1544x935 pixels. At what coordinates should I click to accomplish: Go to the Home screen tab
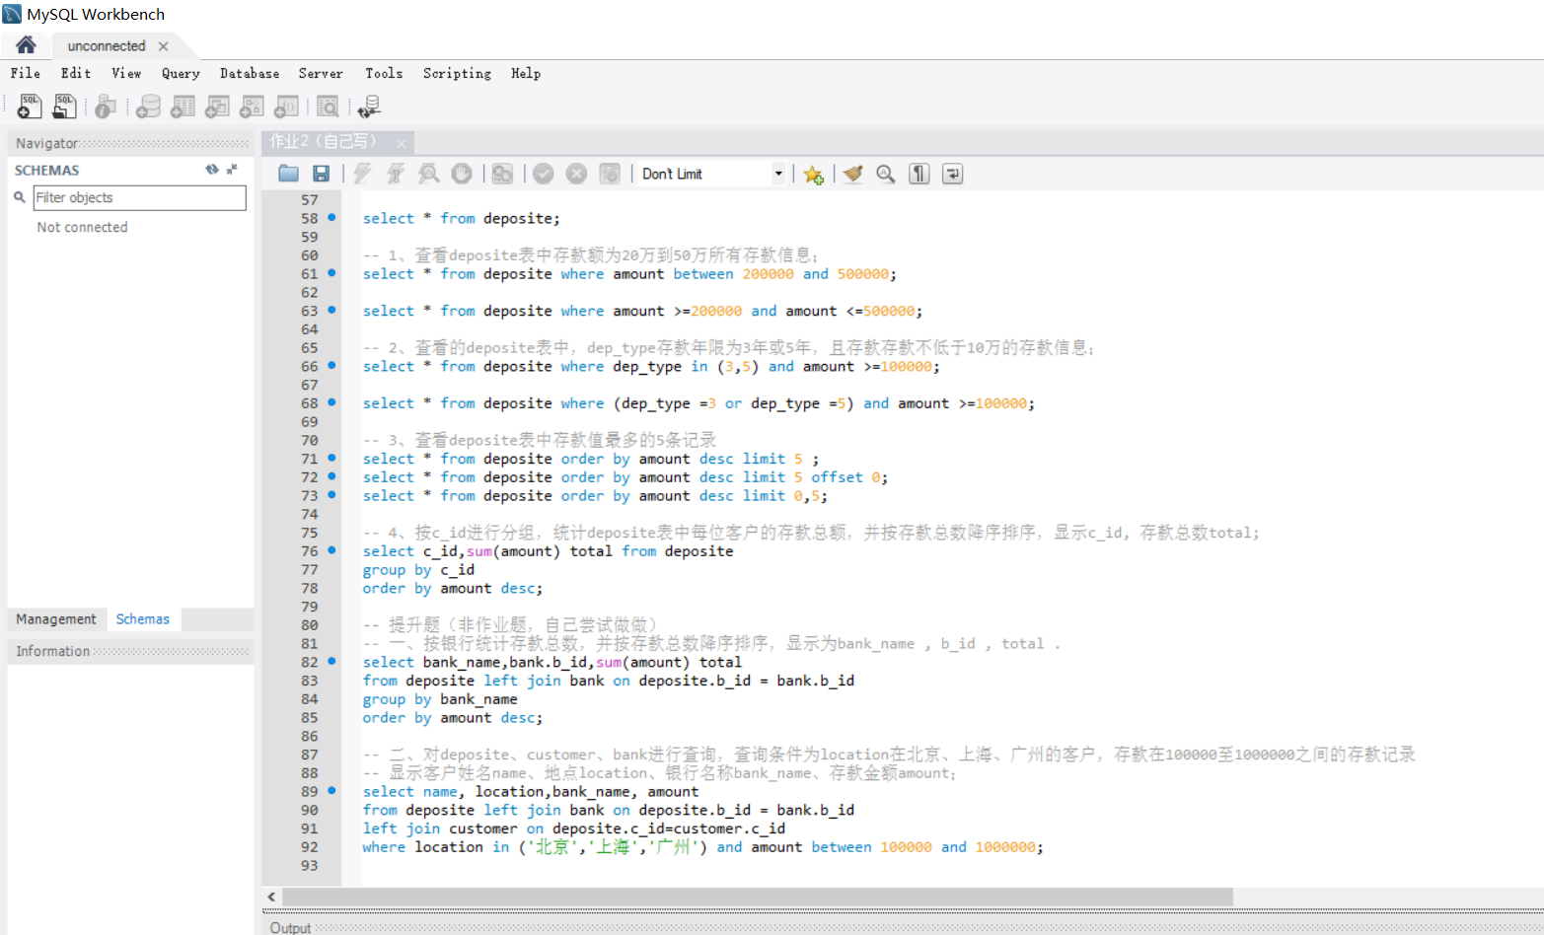(26, 45)
